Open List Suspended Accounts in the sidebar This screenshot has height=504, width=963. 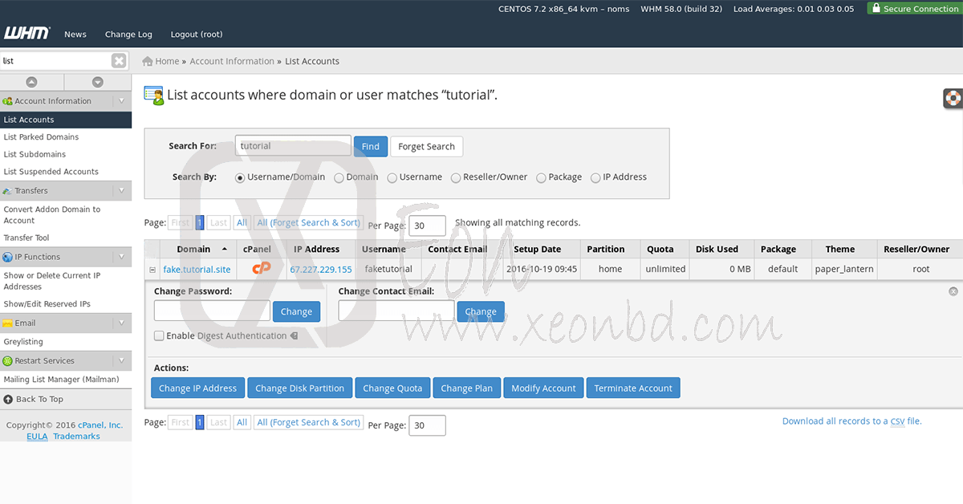coord(51,172)
